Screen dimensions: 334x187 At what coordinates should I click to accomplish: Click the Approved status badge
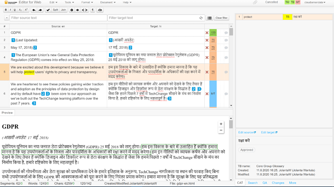247,150
